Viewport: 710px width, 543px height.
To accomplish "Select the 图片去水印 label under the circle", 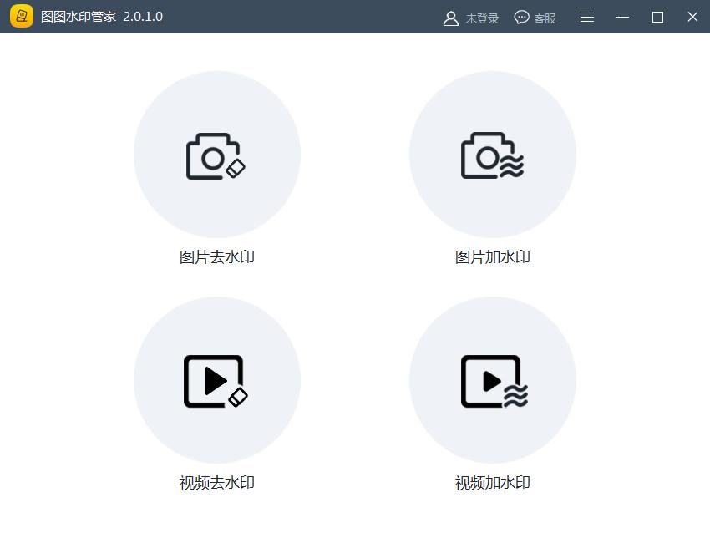I will click(217, 256).
